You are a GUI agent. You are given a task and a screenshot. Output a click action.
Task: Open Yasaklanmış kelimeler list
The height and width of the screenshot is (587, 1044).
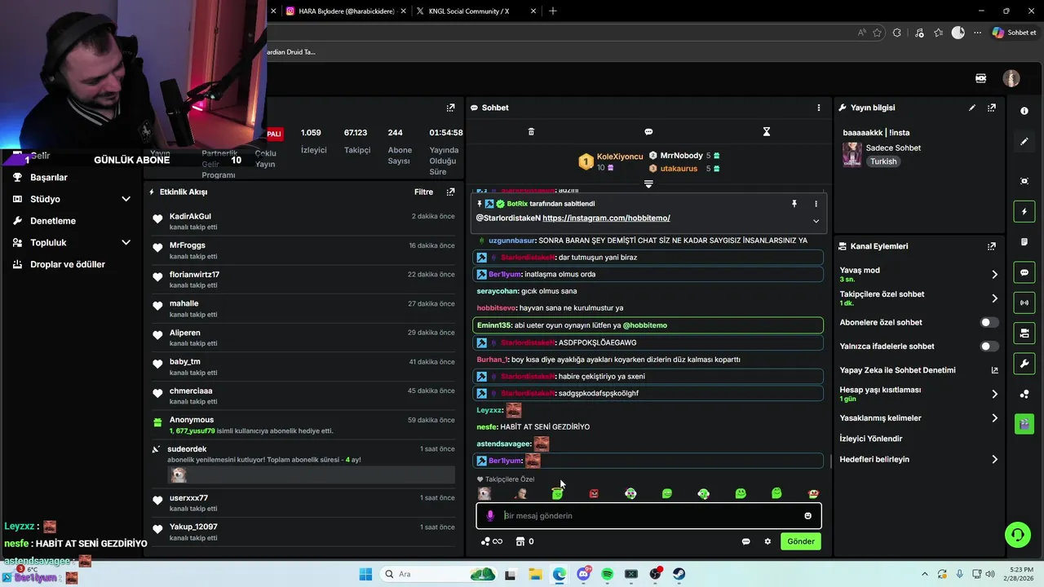918,418
